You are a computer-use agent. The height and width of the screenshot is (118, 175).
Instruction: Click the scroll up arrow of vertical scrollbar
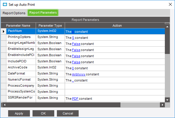pyautogui.click(x=167, y=27)
